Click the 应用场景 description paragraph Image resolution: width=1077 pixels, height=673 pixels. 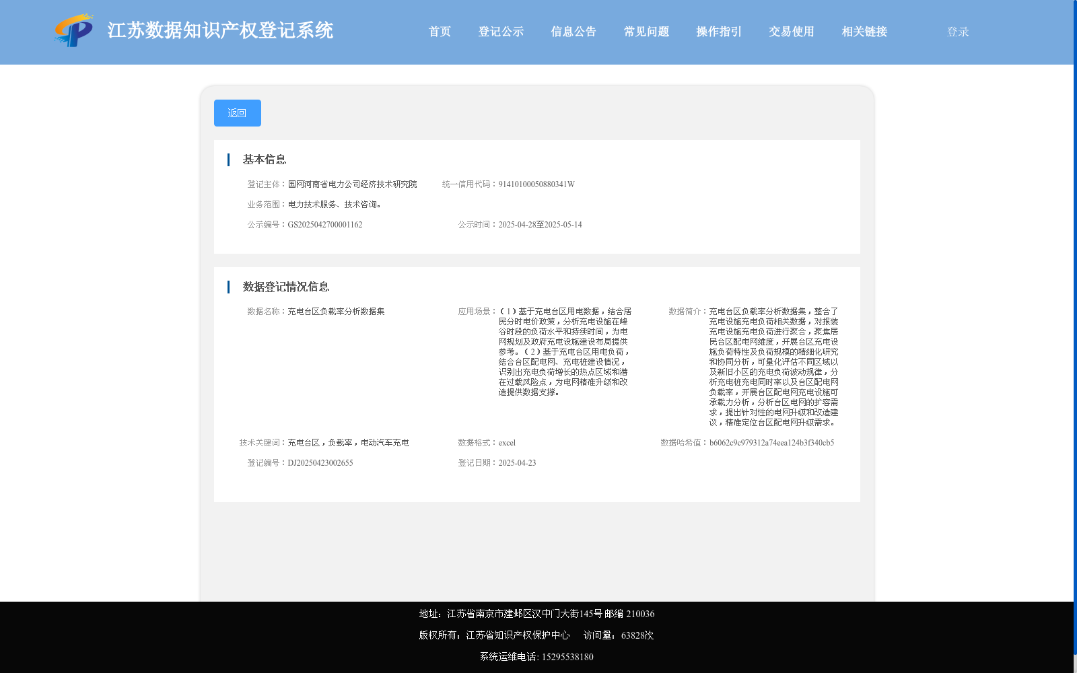[565, 352]
